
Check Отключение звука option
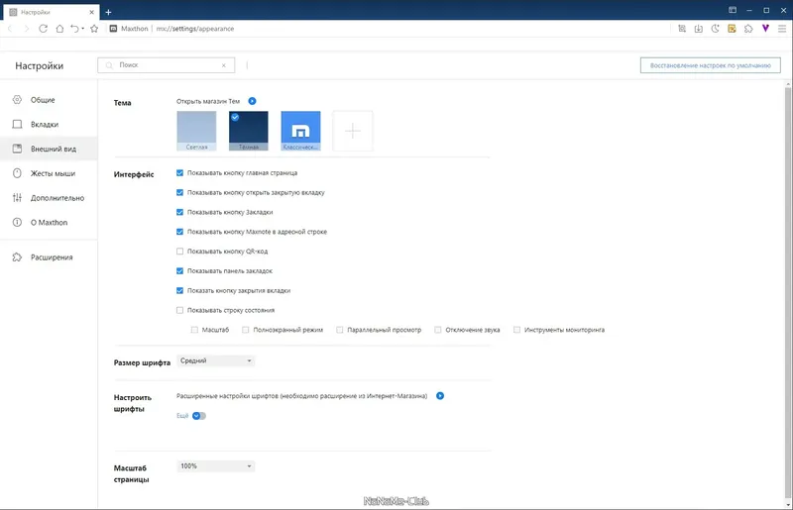tap(438, 330)
